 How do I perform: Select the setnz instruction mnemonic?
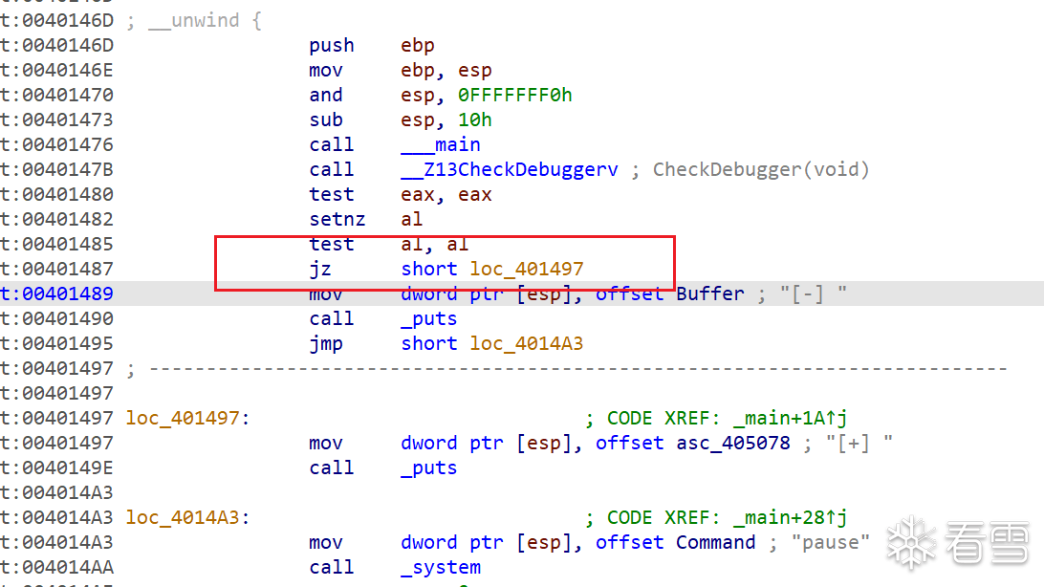(x=337, y=219)
